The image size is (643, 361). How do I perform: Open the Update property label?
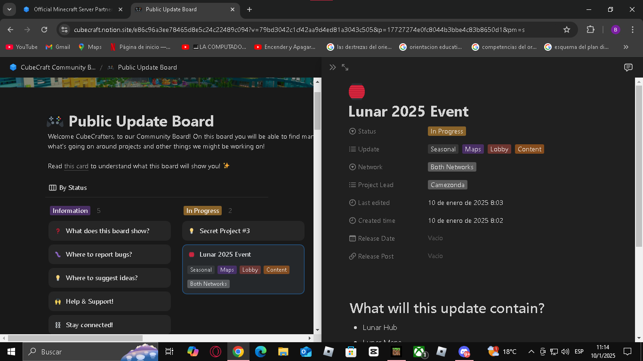pyautogui.click(x=364, y=149)
